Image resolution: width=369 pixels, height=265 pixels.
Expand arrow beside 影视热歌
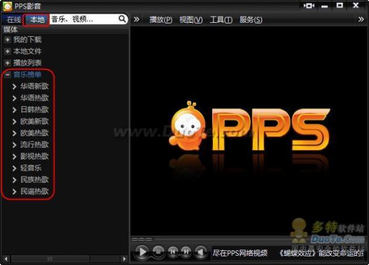click(x=14, y=157)
